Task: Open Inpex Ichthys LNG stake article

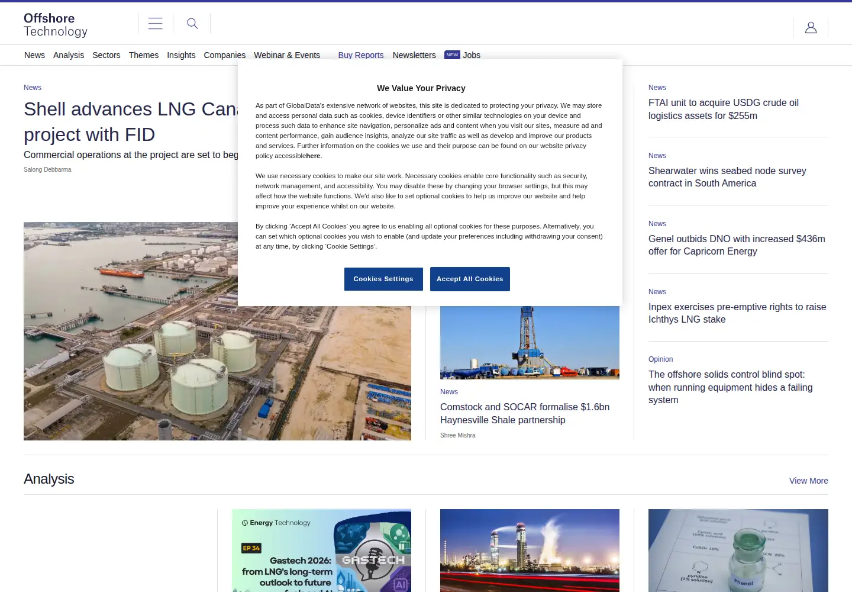Action: (x=737, y=313)
